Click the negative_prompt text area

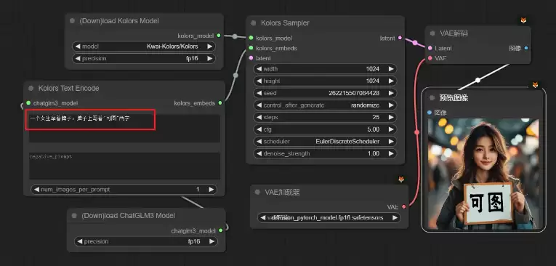(x=124, y=166)
